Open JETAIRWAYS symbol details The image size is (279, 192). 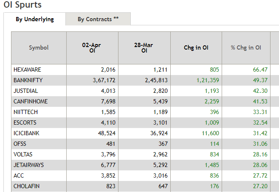point(29,165)
